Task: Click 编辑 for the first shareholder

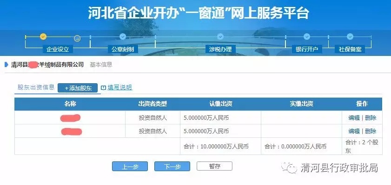Action: tap(354, 118)
